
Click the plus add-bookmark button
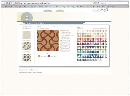(14, 3)
